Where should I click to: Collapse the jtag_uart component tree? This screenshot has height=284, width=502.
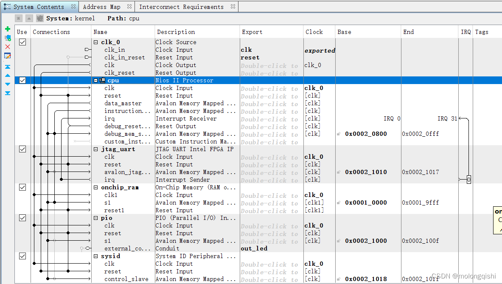[96, 149]
